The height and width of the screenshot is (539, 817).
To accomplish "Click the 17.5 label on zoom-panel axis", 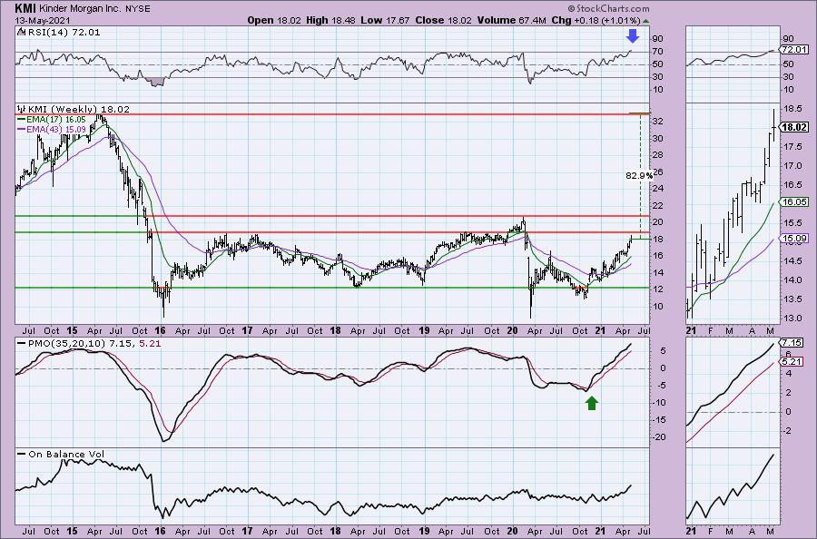I will pos(792,147).
